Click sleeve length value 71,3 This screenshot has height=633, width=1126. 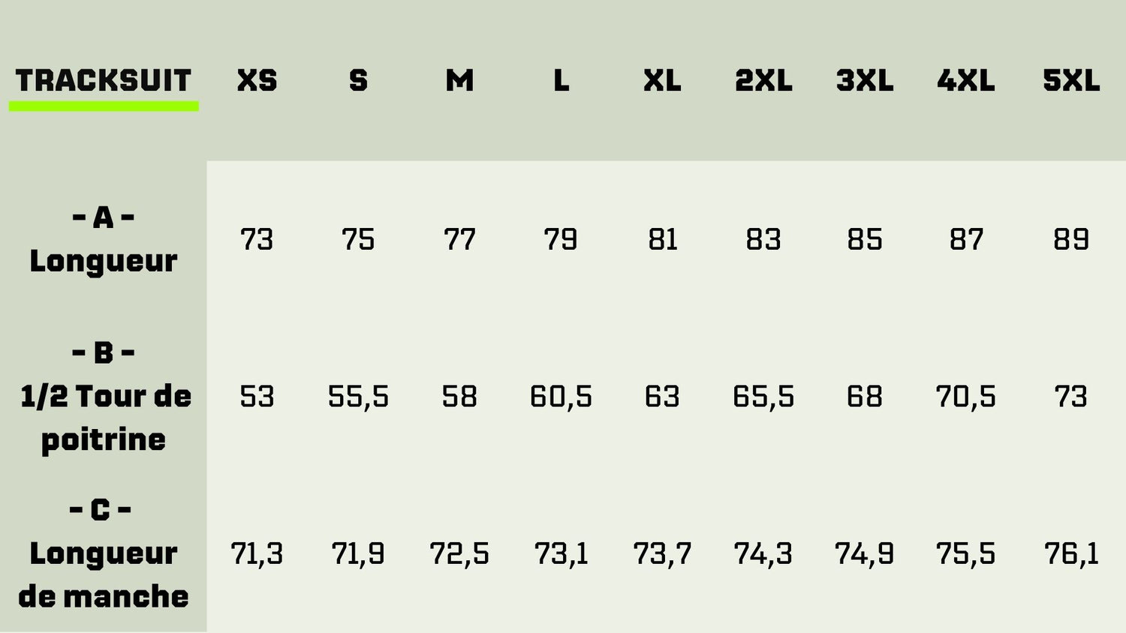click(257, 554)
